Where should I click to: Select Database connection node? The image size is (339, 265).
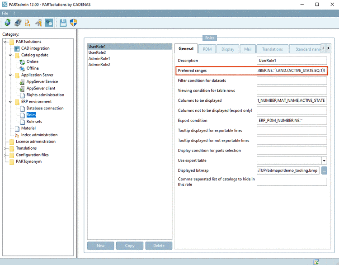45,108
